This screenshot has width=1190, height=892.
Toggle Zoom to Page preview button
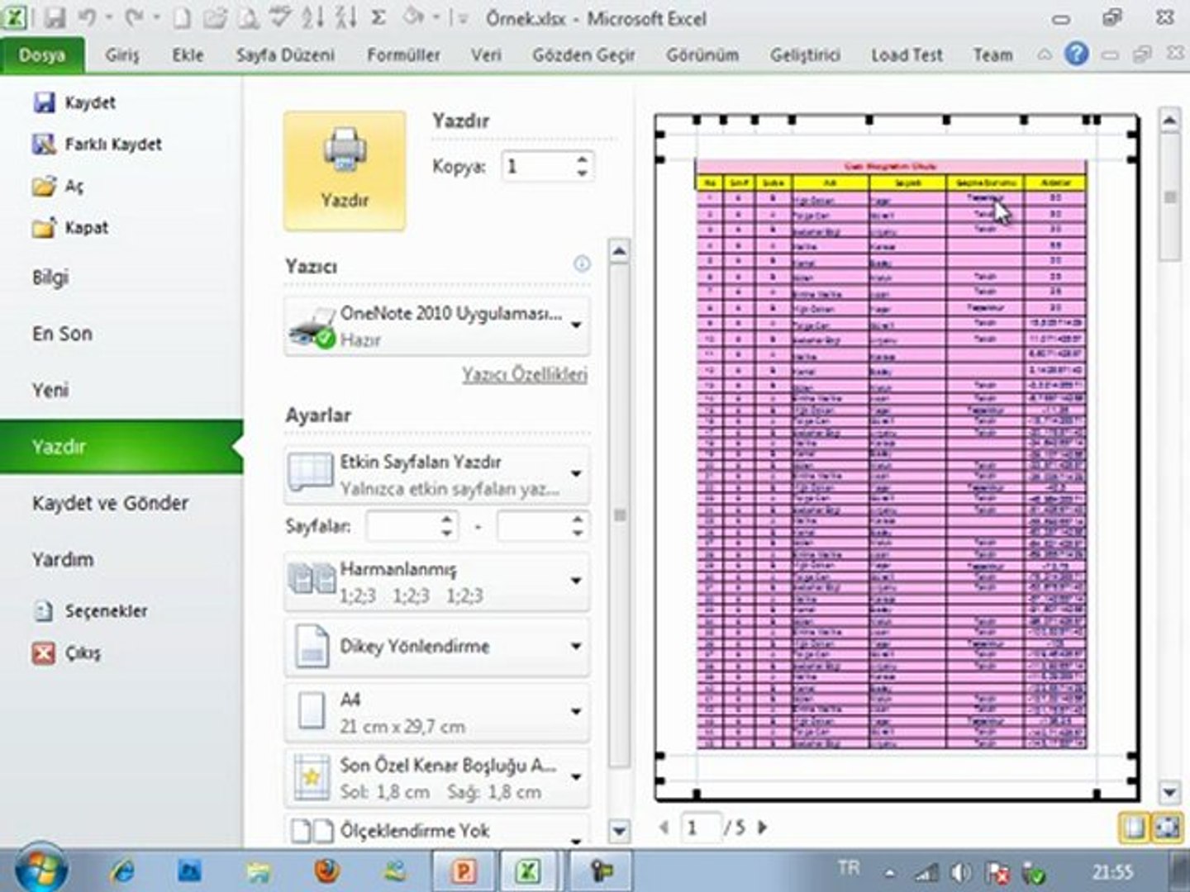pos(1167,827)
